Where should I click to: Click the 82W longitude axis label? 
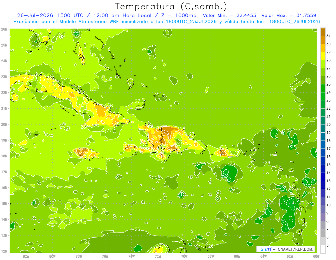[x=26, y=256]
